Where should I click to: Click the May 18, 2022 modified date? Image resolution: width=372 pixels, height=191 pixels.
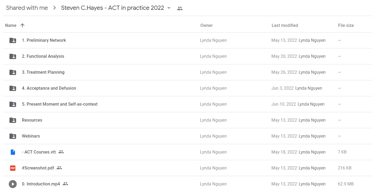[x=284, y=152]
